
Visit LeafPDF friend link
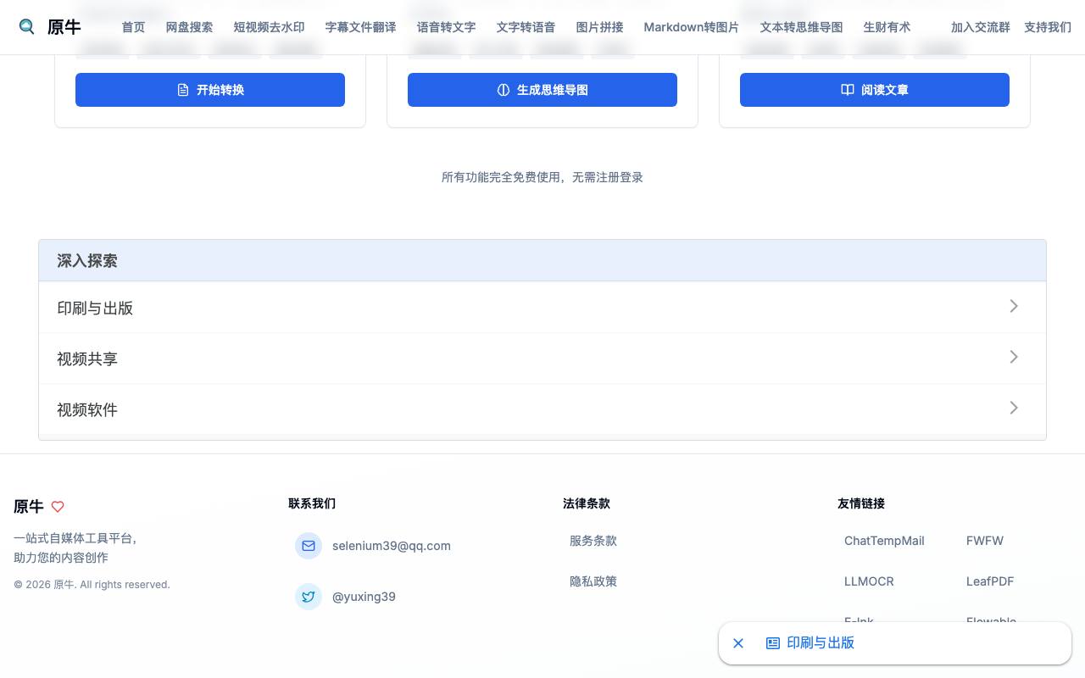click(x=990, y=581)
